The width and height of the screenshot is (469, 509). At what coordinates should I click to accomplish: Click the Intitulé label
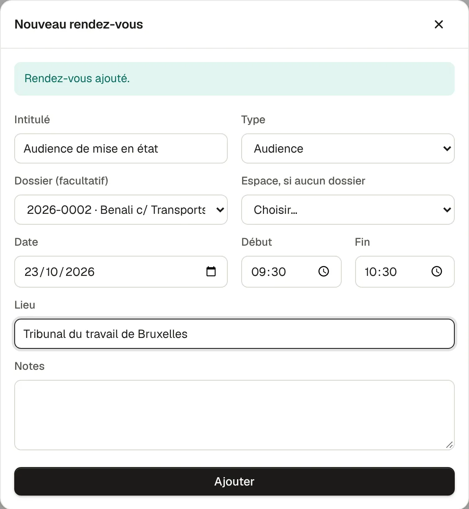coord(32,119)
